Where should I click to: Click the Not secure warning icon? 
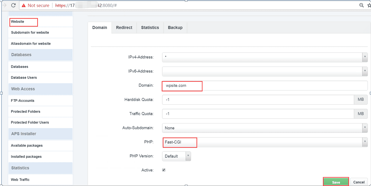pos(24,6)
